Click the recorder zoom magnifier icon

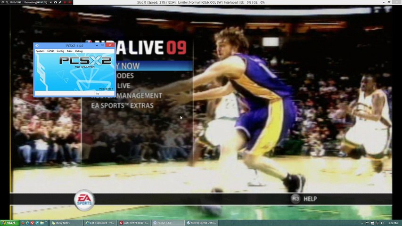(7, 2)
